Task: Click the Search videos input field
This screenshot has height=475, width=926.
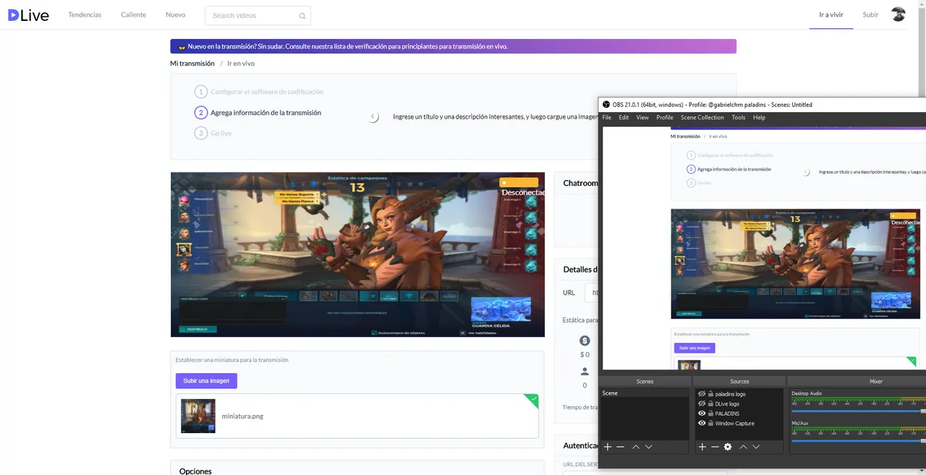Action: pos(258,15)
